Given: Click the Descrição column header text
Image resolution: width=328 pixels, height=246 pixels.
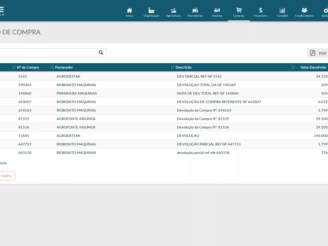Looking at the screenshot, I should tap(183, 67).
